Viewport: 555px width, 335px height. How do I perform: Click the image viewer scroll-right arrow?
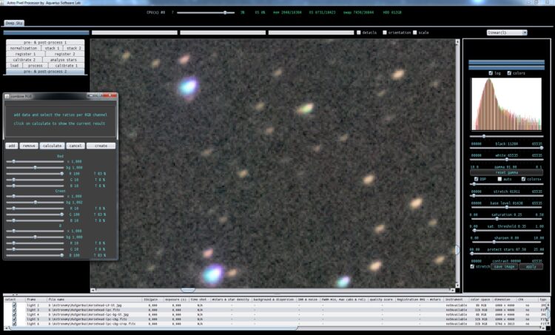[x=453, y=290]
